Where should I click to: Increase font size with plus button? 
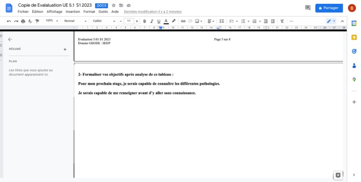click(137, 21)
